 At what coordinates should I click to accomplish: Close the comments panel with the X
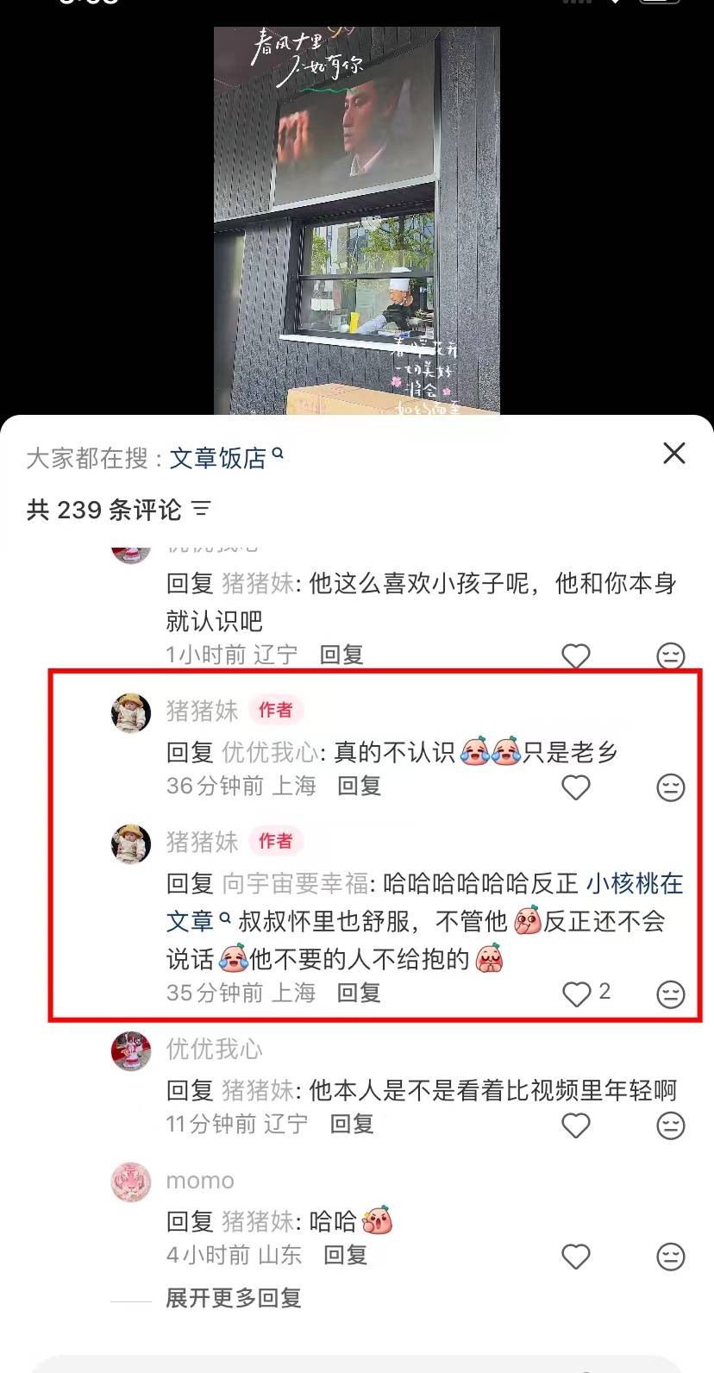point(673,454)
